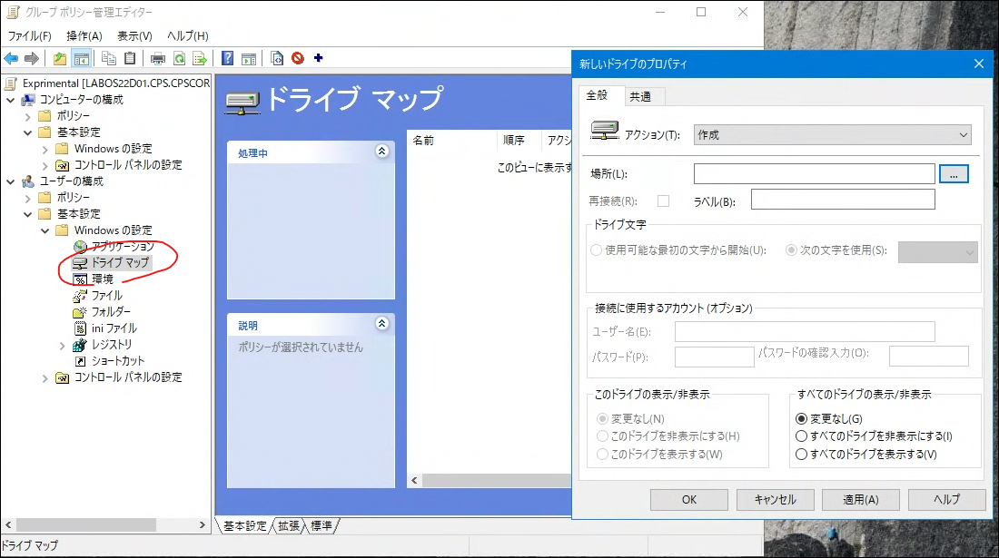The width and height of the screenshot is (999, 558).
Task: Click the Forward arrow in toolbar
Action: (31, 59)
